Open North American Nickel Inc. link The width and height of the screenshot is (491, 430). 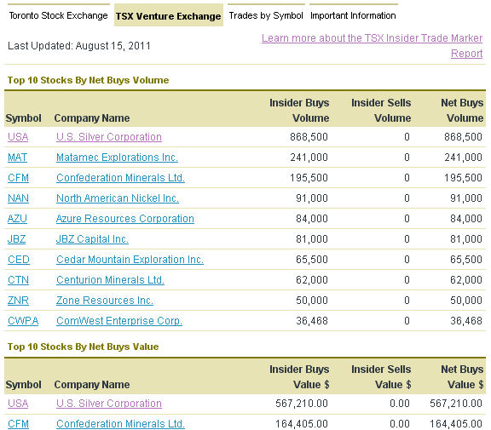118,198
